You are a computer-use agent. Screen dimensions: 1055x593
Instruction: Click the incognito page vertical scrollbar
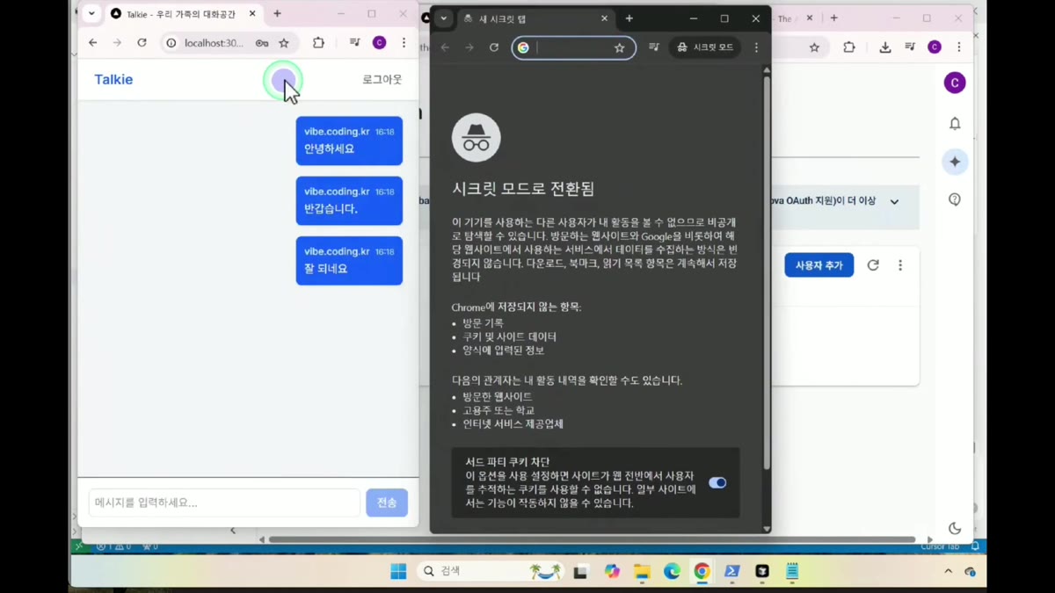(x=767, y=272)
